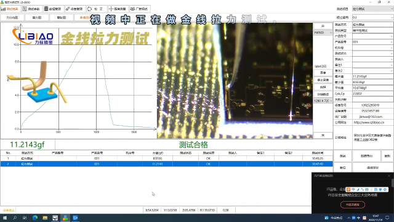Open the people-icon manufacturer debug toolbar tab
The image size is (394, 222).
(140, 9)
